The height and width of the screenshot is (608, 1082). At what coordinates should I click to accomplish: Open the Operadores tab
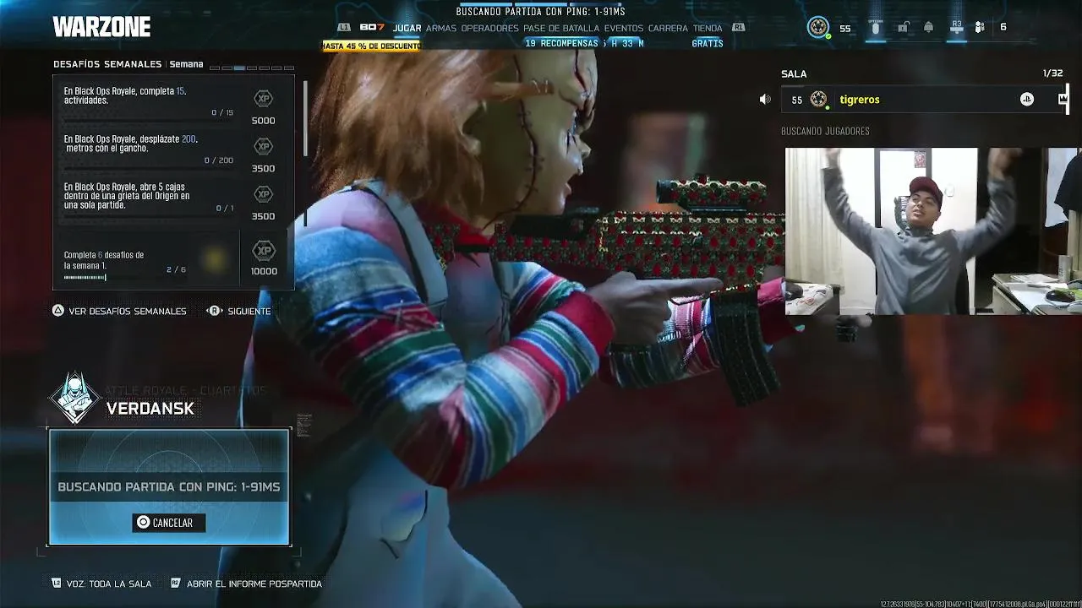pyautogui.click(x=490, y=28)
